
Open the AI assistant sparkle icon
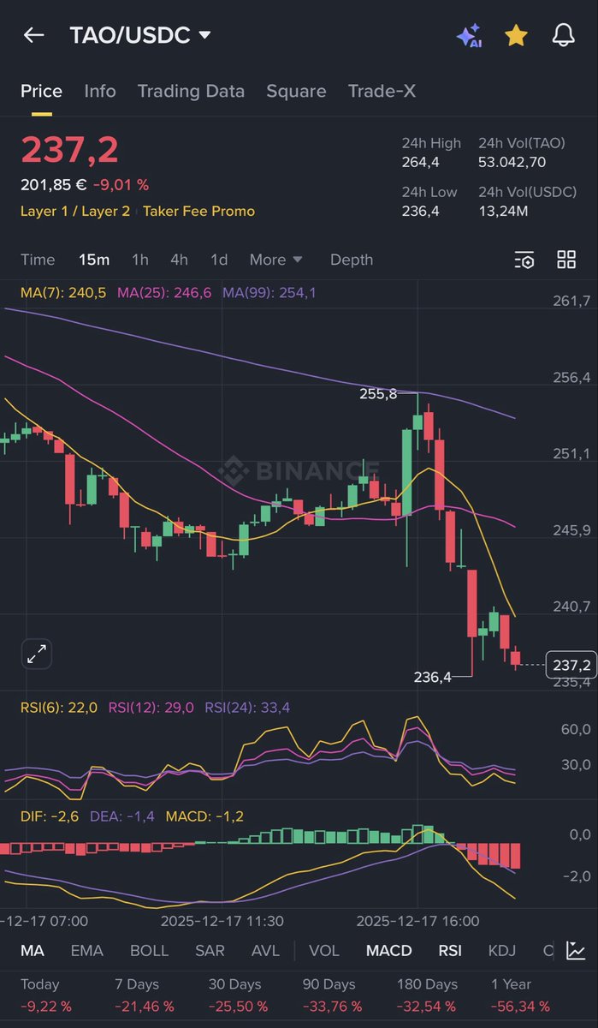pyautogui.click(x=469, y=35)
